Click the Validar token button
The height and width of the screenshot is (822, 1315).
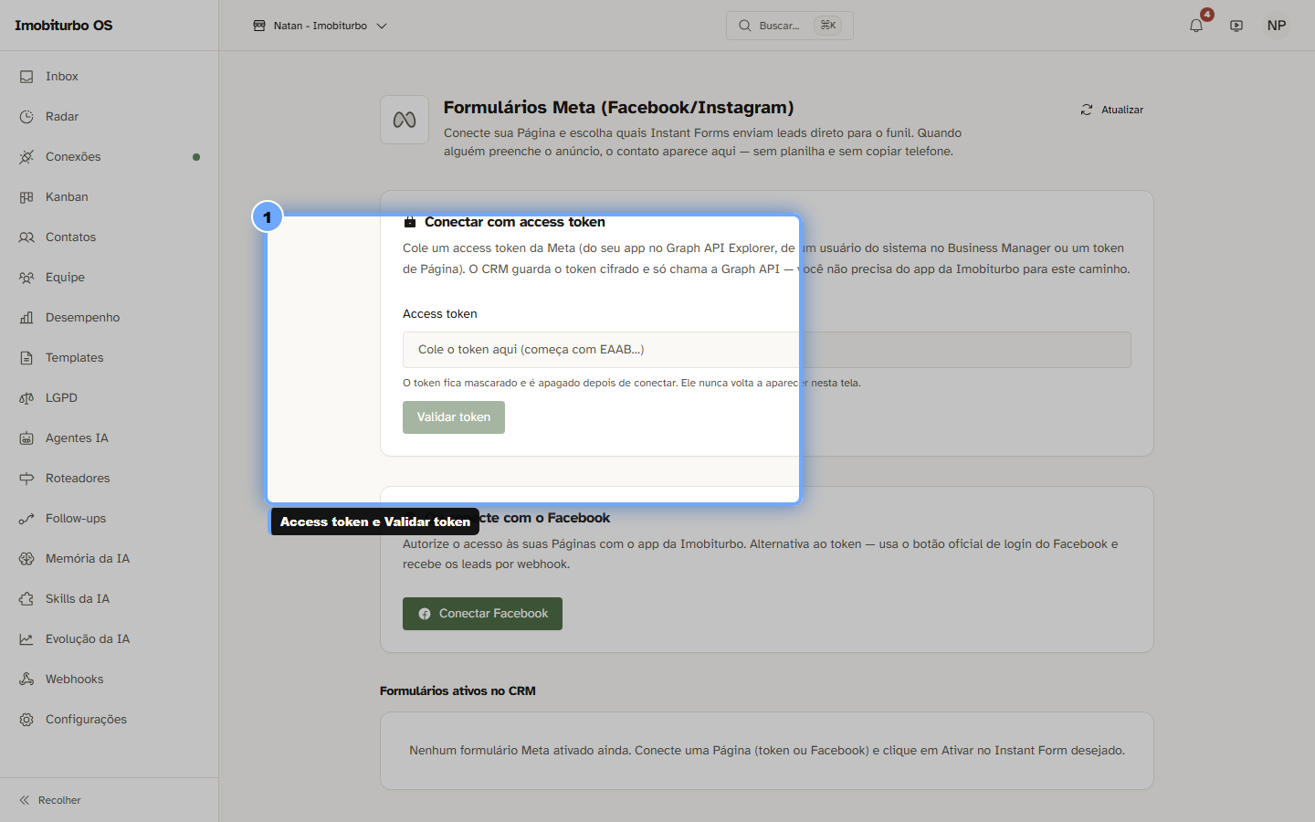(454, 417)
